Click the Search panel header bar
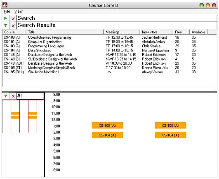 pyautogui.click(x=117, y=19)
